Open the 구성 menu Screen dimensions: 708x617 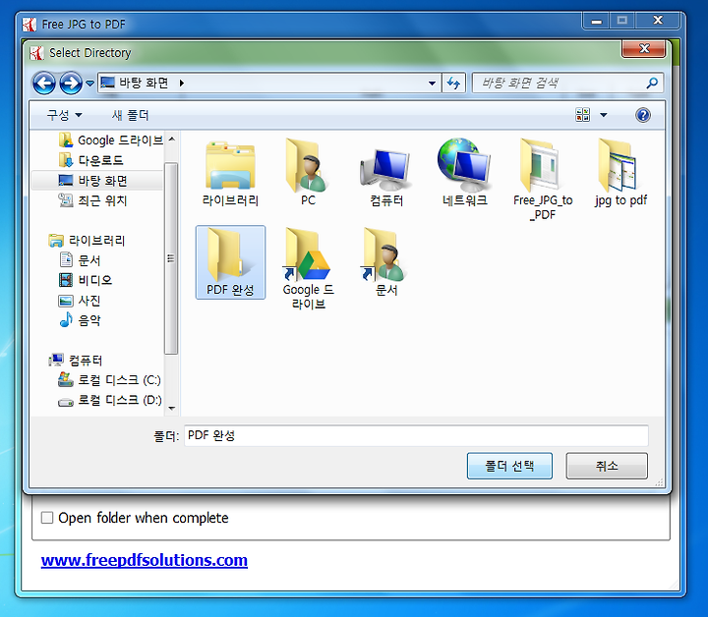point(64,116)
